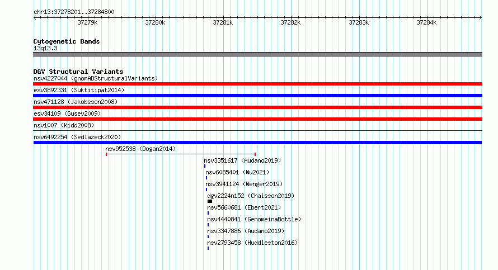Click the nsv4227044 gnomAD variant label

click(96, 78)
